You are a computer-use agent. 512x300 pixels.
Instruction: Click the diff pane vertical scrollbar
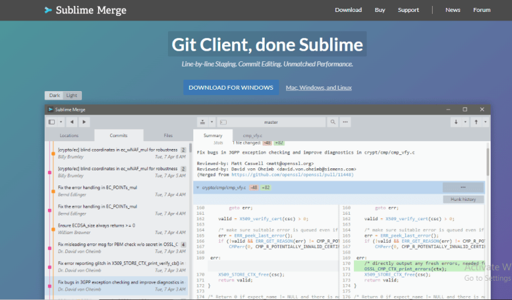tap(488, 162)
